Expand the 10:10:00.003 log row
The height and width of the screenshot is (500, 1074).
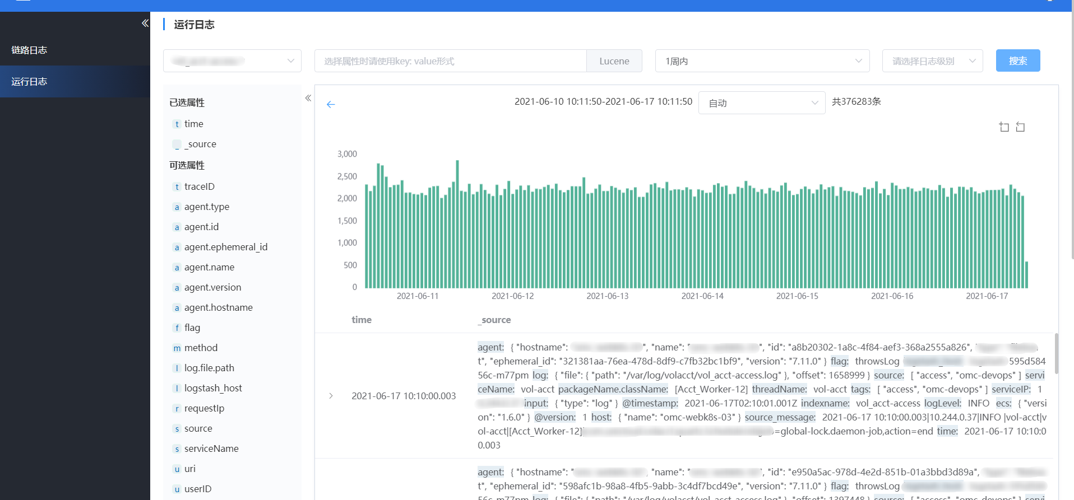click(x=331, y=396)
